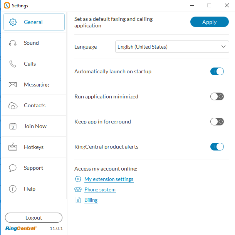Turn off RingCentral product alerts toggle
The height and width of the screenshot is (235, 235).
click(217, 147)
